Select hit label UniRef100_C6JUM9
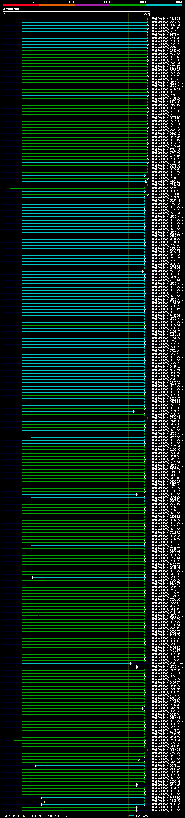Screen dimensions: 185x818 coord(166,175)
